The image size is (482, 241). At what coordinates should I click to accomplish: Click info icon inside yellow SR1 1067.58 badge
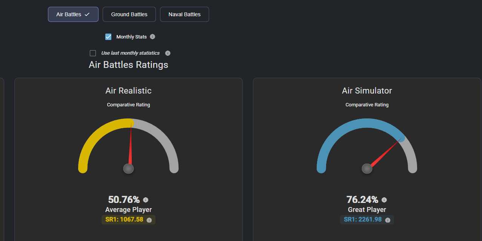149,220
